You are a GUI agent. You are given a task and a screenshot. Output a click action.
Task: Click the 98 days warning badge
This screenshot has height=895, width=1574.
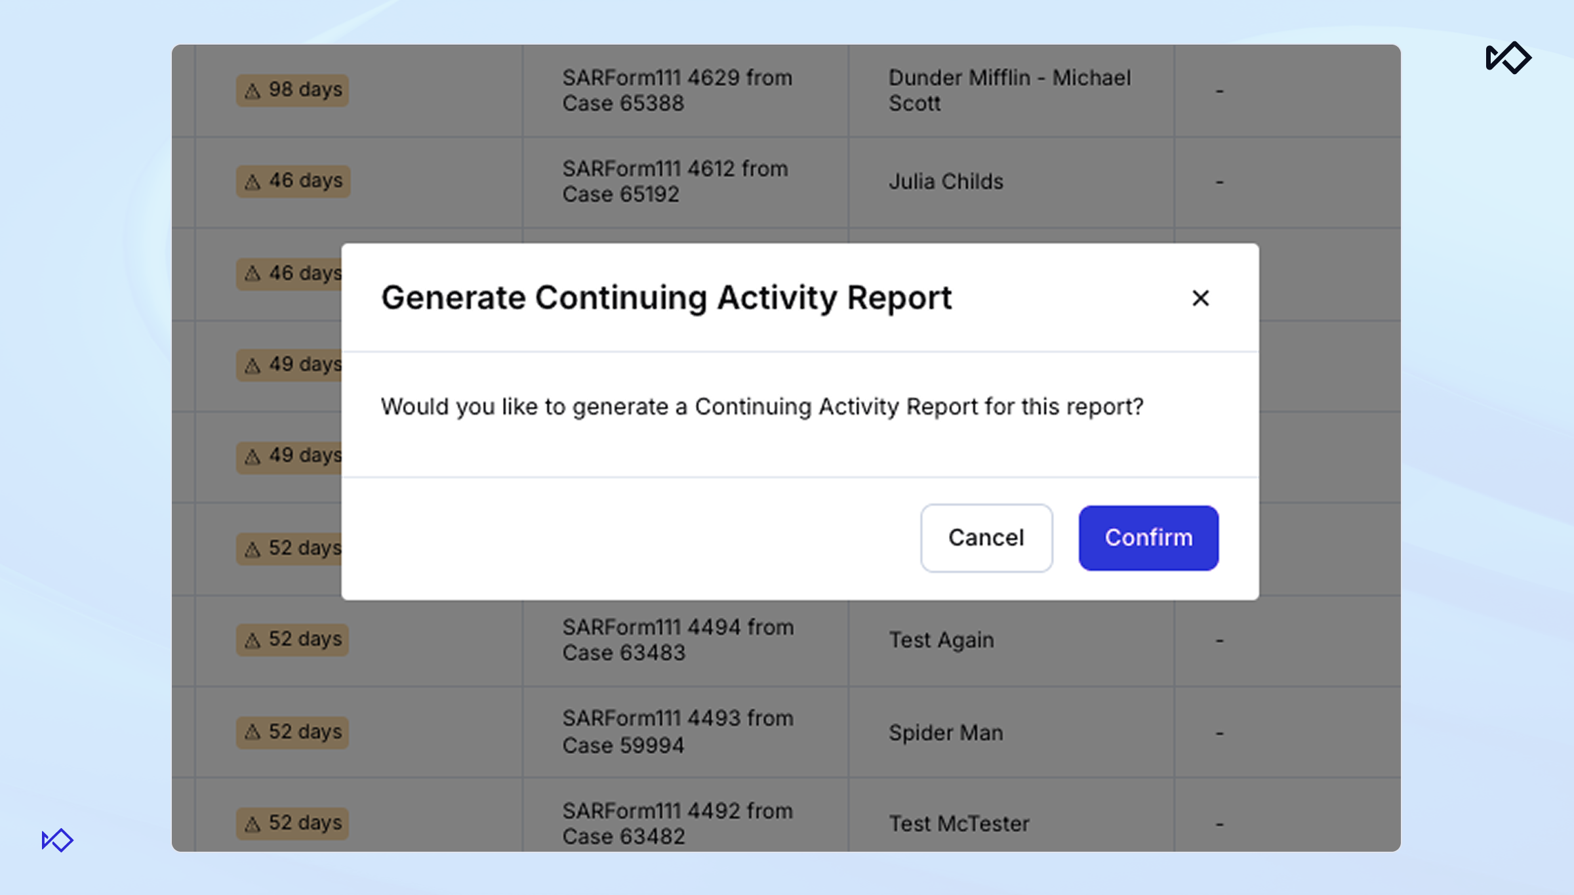coord(293,90)
